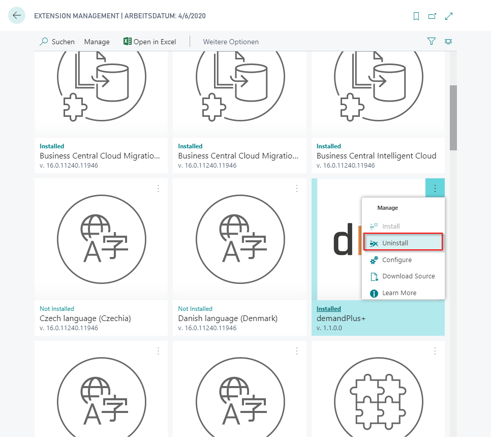This screenshot has width=491, height=447.
Task: Click the vertical scrollbar thumb
Action: coord(453,118)
